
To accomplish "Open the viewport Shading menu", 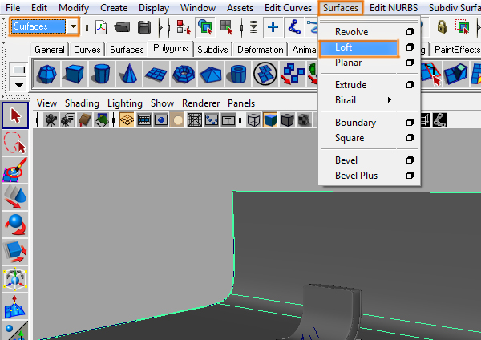I will pyautogui.click(x=82, y=103).
